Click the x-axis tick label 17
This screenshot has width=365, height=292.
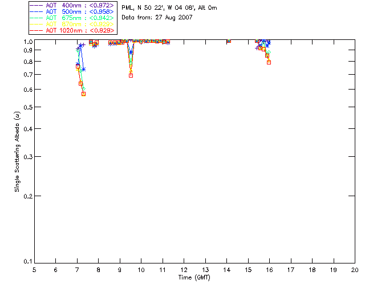coord(291,270)
